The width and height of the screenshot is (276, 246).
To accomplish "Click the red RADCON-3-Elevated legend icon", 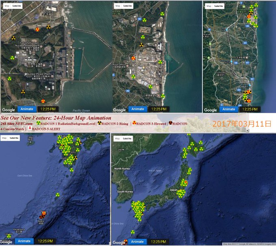I will [x=134, y=123].
